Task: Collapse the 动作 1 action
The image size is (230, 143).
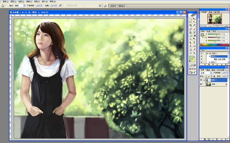Action: click(210, 56)
